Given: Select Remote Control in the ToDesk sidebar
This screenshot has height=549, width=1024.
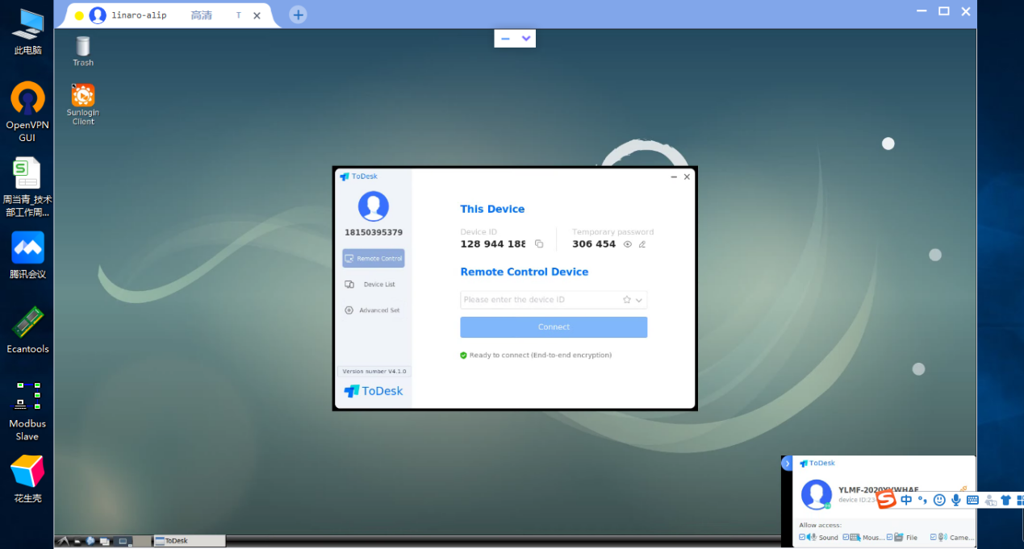Looking at the screenshot, I should click(x=374, y=259).
